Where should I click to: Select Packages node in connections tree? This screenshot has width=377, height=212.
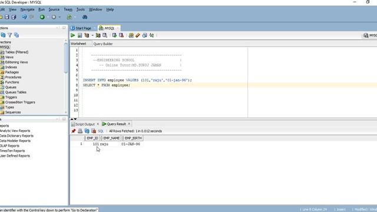[12, 72]
